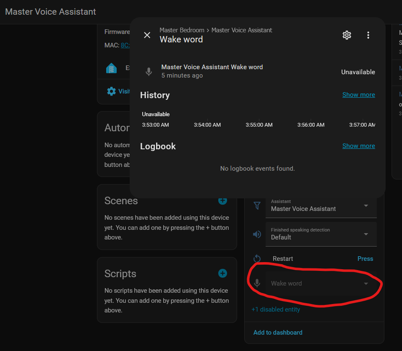Show more History entries
This screenshot has height=351, width=402.
(358, 95)
